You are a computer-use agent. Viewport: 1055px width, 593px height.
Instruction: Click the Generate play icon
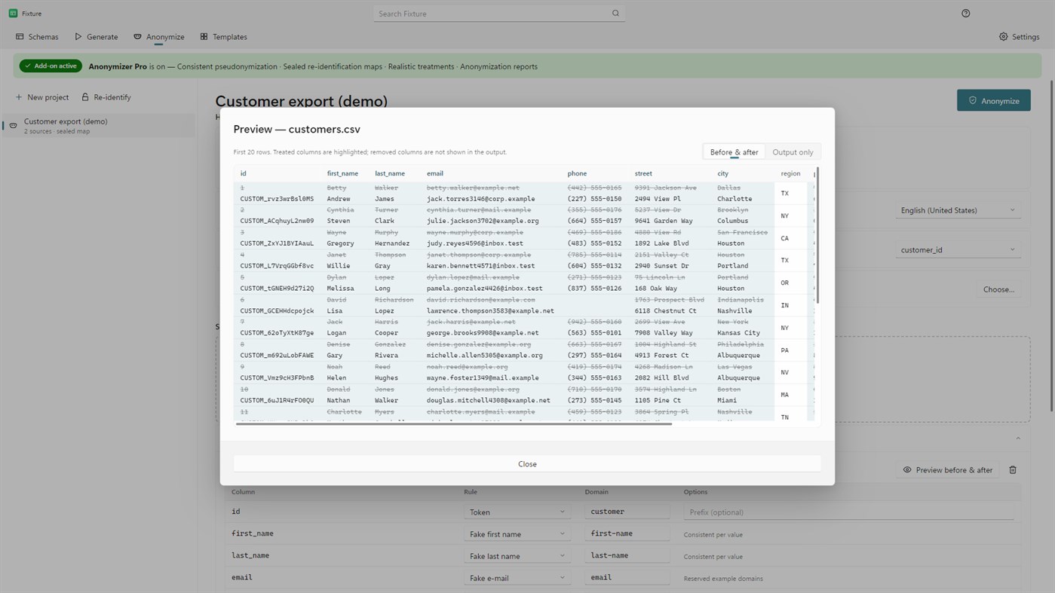pyautogui.click(x=78, y=37)
